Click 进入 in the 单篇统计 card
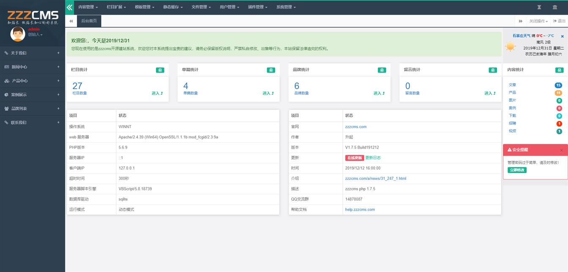Image resolution: width=568 pixels, height=272 pixels. [268, 93]
